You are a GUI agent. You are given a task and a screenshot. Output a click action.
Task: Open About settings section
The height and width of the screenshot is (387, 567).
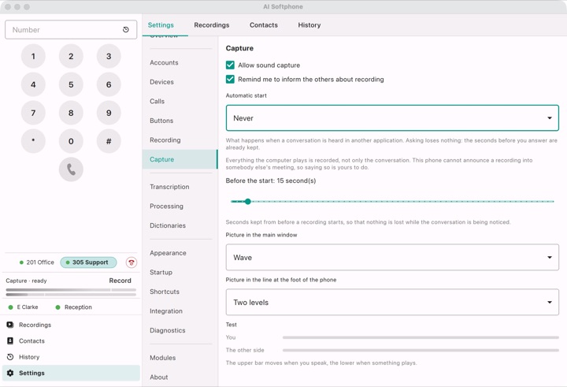click(180, 378)
